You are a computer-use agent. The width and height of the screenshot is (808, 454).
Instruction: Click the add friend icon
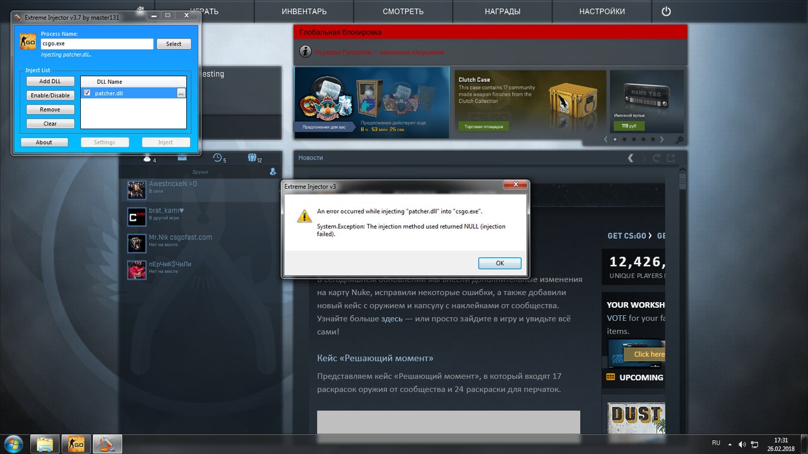pyautogui.click(x=273, y=171)
